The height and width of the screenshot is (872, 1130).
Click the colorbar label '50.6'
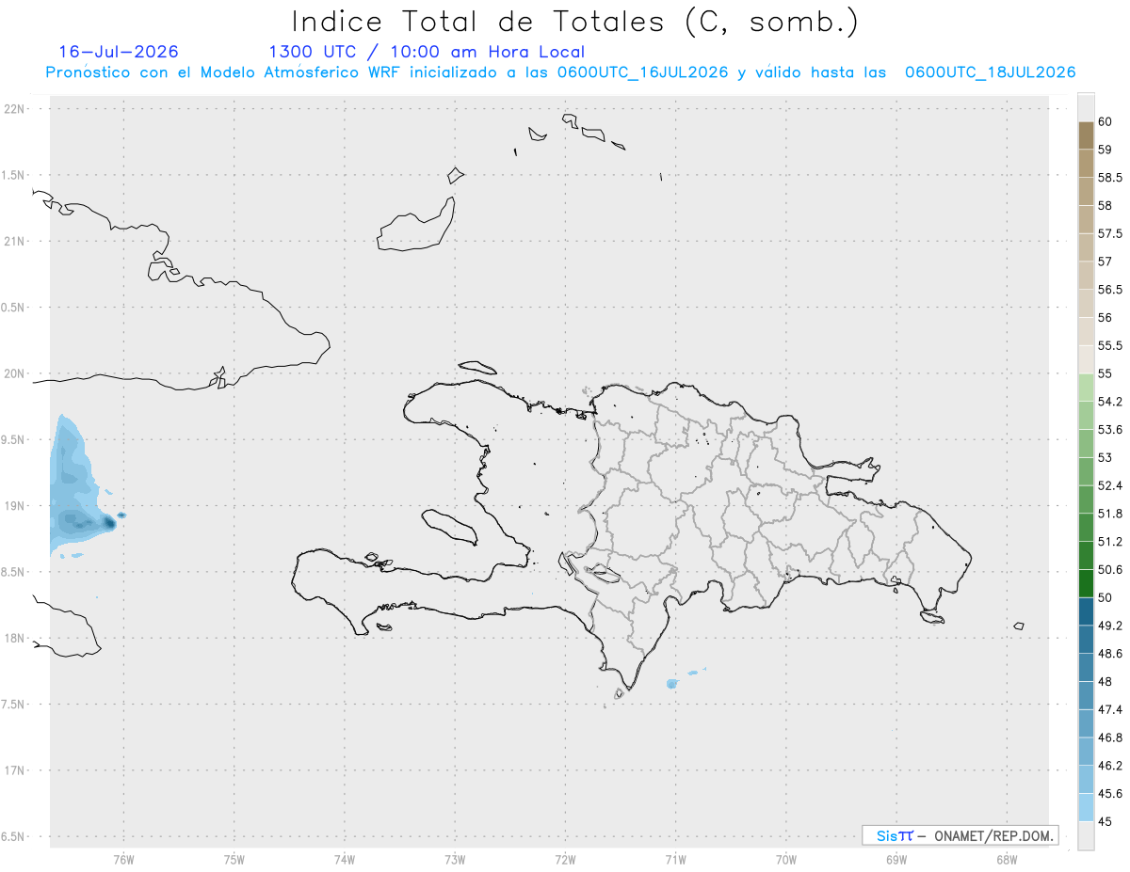1109,569
